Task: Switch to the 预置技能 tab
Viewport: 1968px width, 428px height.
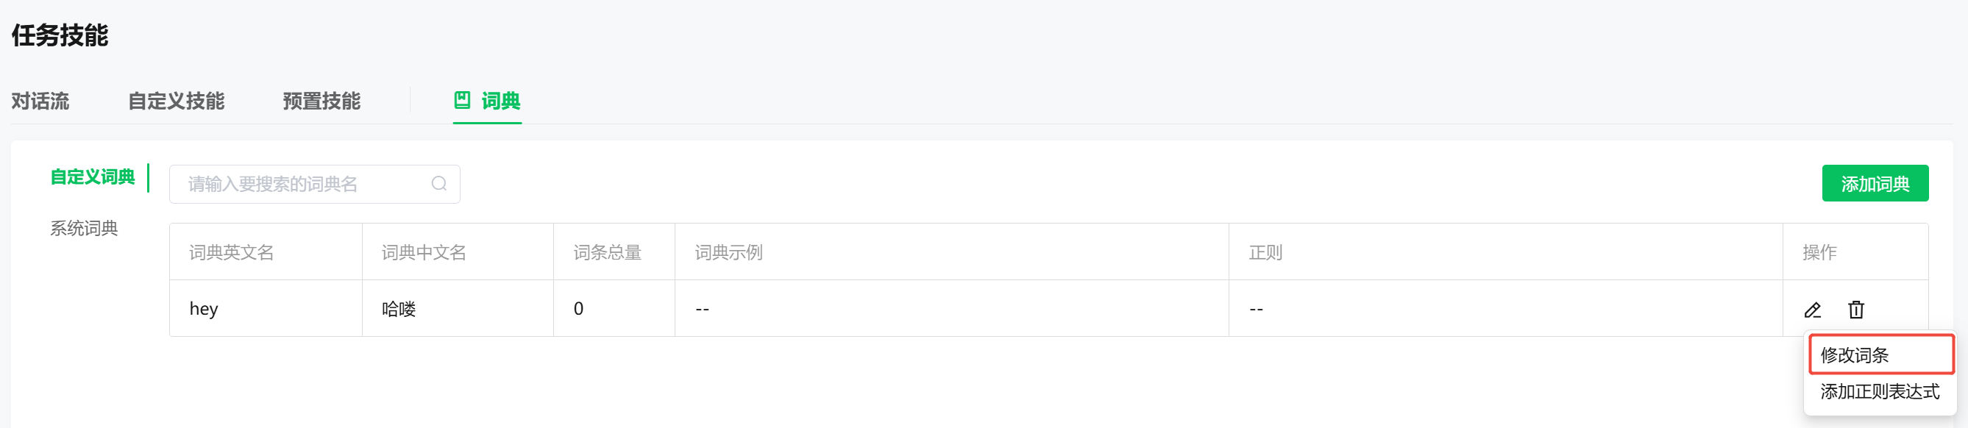Action: point(321,101)
